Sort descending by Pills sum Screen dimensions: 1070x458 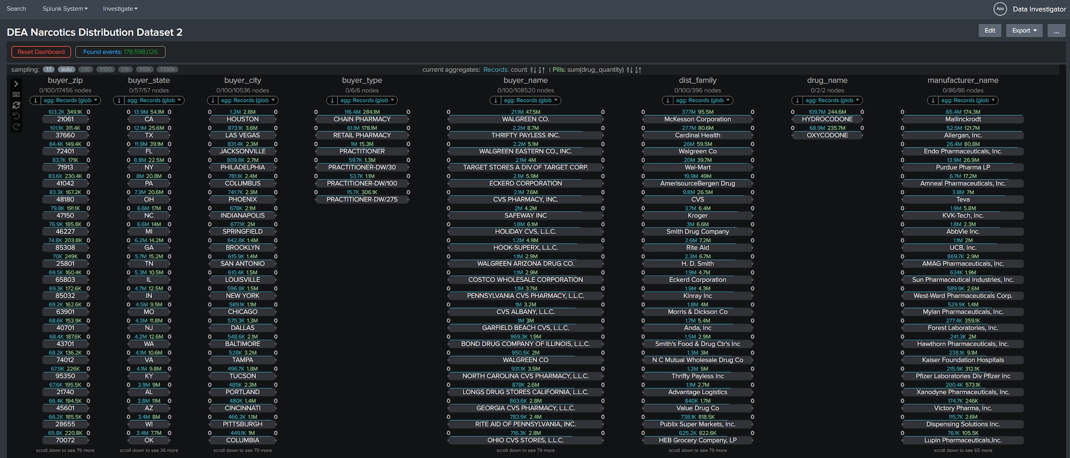tap(630, 69)
